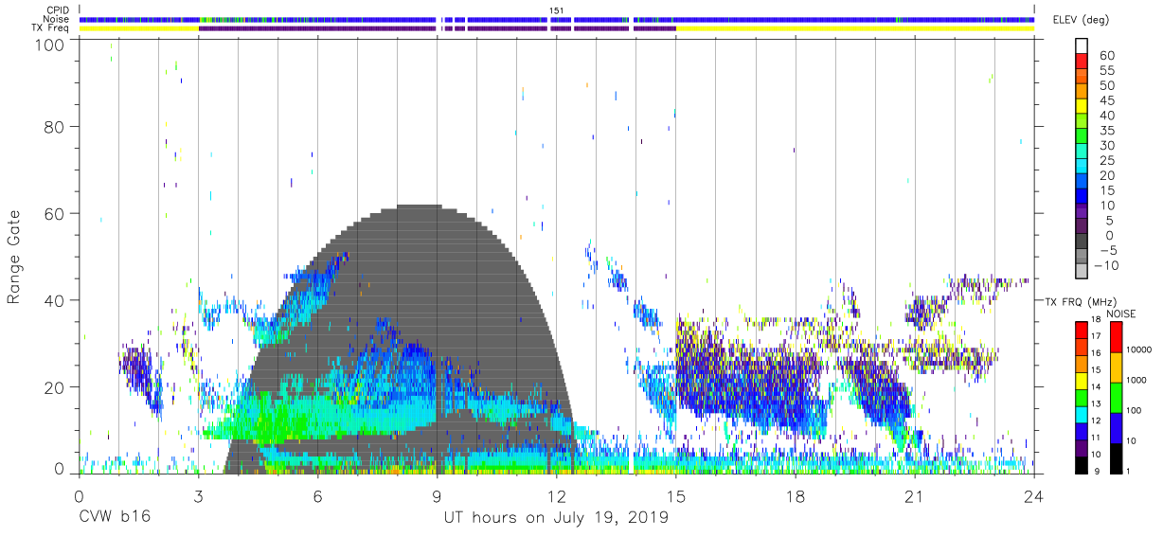Click "UT hours on July 19, 2019" title
The width and height of the screenshot is (1163, 537).
pos(556,518)
